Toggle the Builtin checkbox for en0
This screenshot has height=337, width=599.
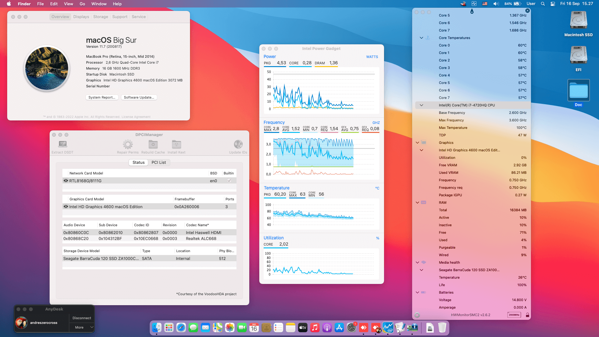coord(229,181)
